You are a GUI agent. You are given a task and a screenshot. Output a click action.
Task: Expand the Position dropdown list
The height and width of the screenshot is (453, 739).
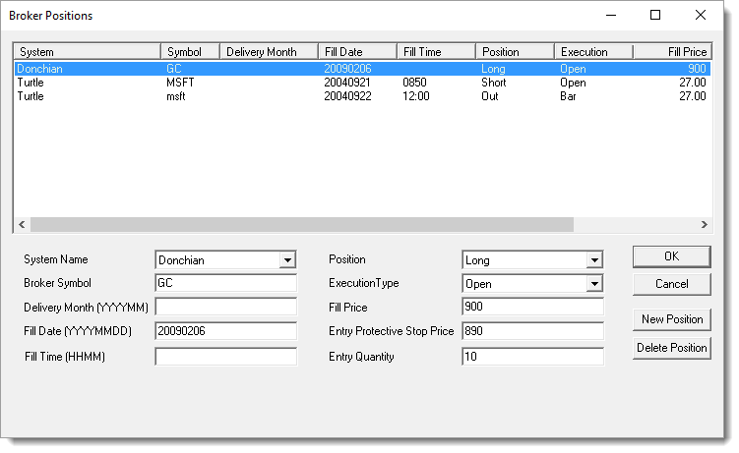click(x=593, y=260)
